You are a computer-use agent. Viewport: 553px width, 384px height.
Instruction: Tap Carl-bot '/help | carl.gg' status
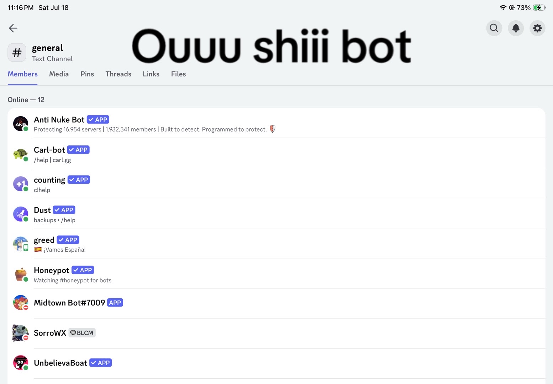pos(52,160)
